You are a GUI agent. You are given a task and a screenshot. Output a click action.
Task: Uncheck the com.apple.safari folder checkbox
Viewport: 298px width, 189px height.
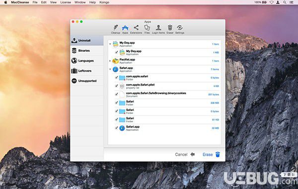click(x=116, y=78)
